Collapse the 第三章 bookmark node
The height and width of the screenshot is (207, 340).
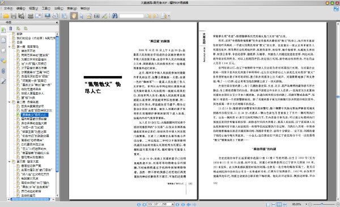tap(9, 162)
